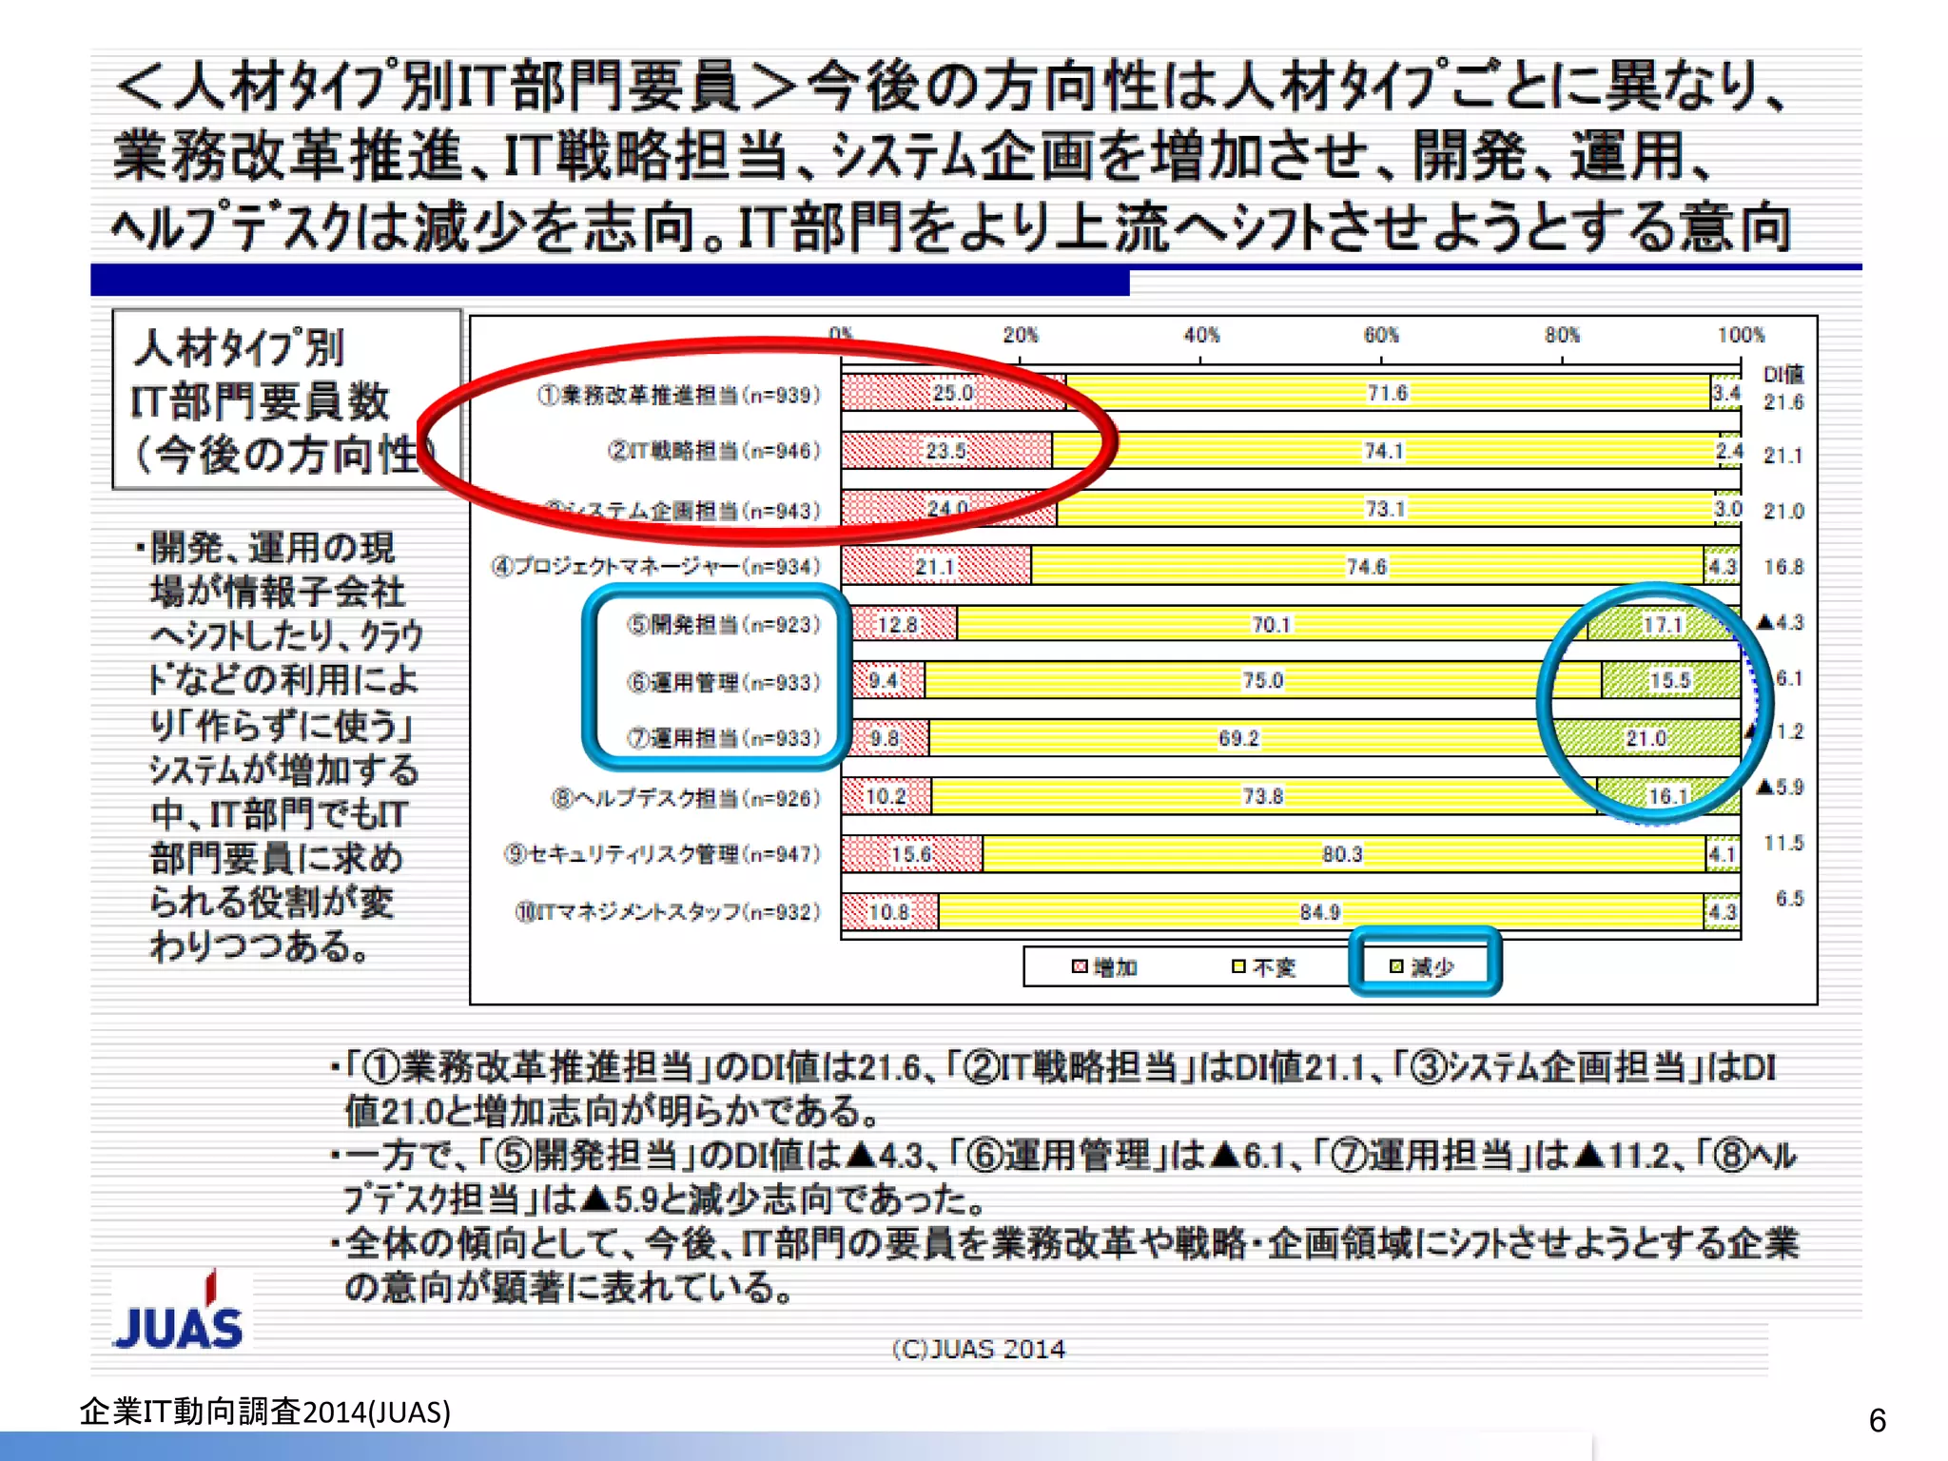This screenshot has width=1948, height=1461.
Task: Select row label ②IT戦略担当(n=946)
Action: (x=714, y=451)
